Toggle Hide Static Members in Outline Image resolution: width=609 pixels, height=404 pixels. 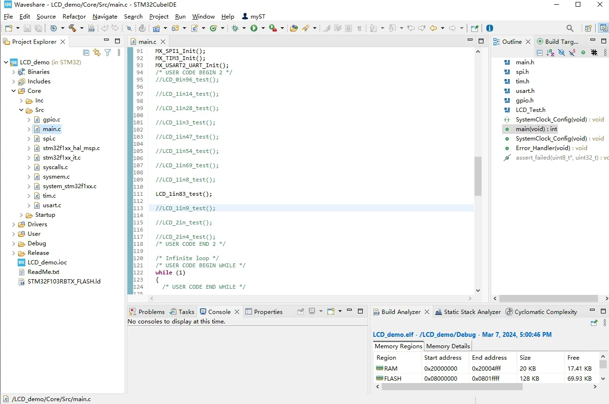point(572,53)
